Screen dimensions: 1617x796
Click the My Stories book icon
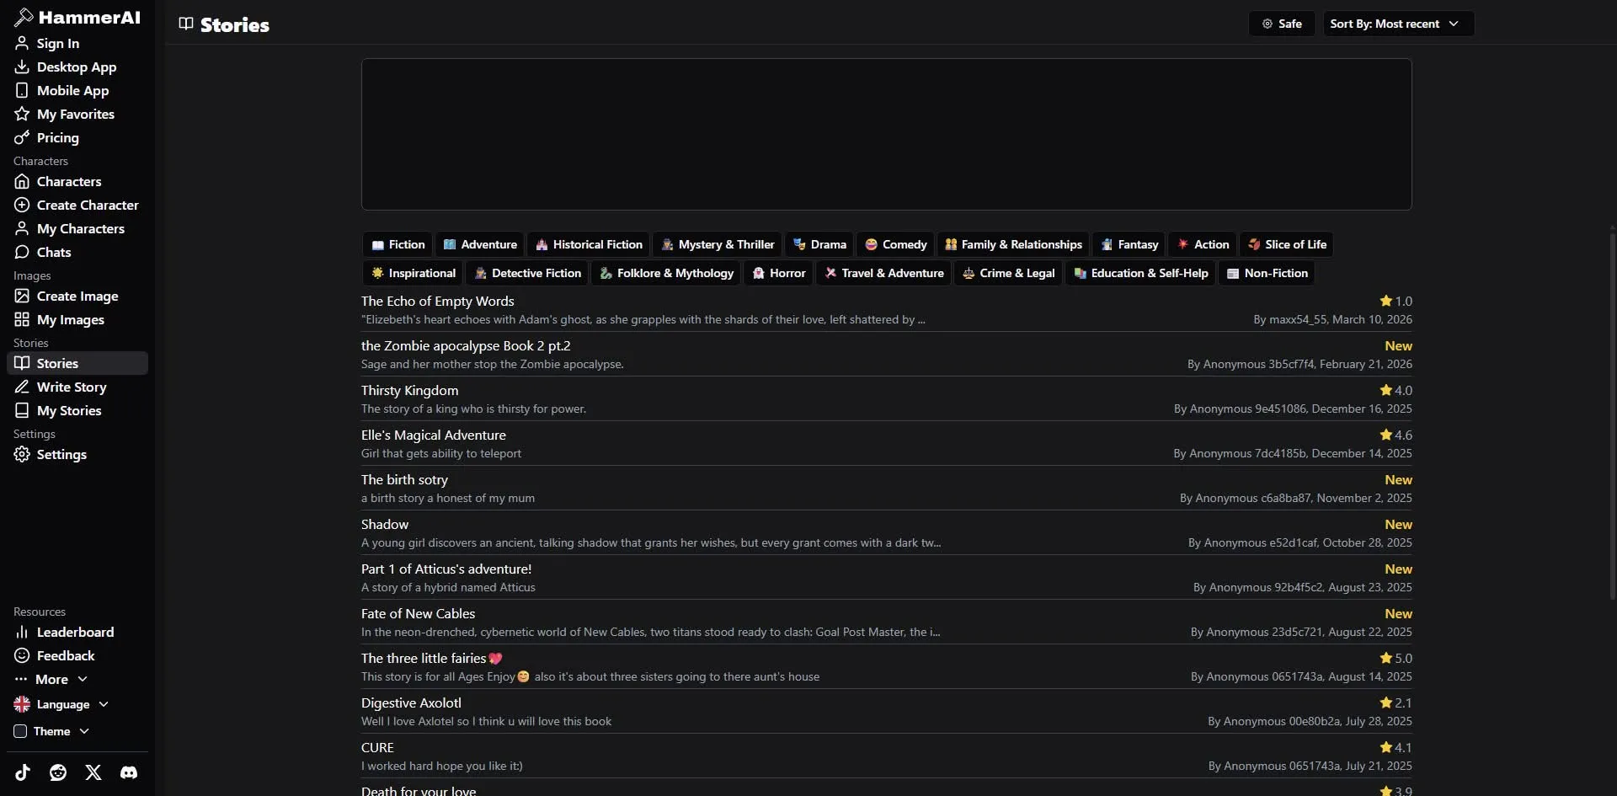point(22,410)
